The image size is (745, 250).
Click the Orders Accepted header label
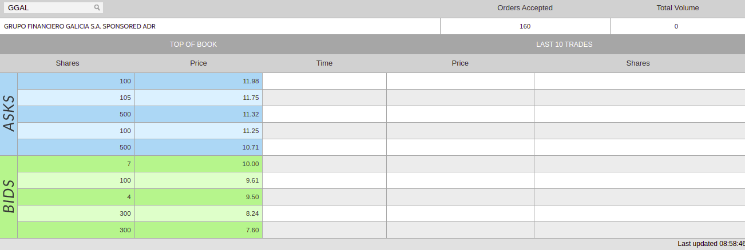coord(525,8)
